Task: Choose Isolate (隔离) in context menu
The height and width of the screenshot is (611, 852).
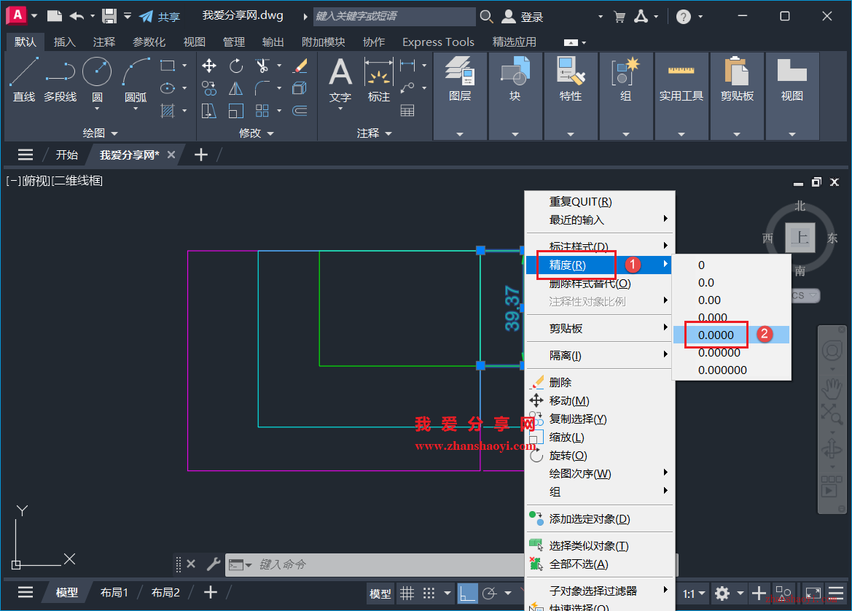Action: (601, 356)
